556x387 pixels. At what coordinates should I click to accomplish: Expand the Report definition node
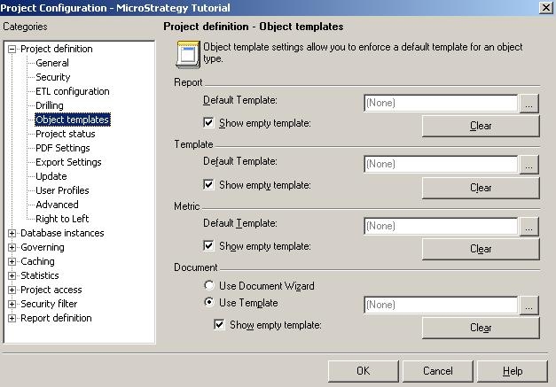pyautogui.click(x=12, y=318)
